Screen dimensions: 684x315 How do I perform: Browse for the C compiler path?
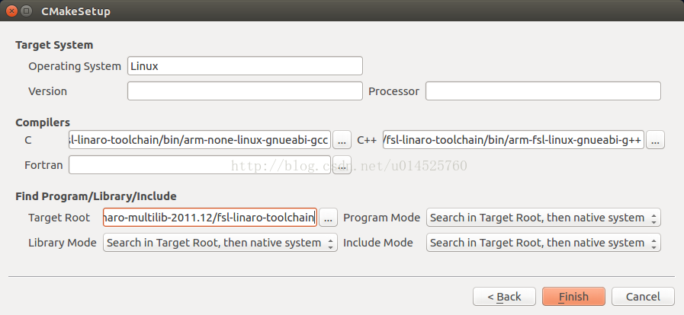(x=342, y=140)
